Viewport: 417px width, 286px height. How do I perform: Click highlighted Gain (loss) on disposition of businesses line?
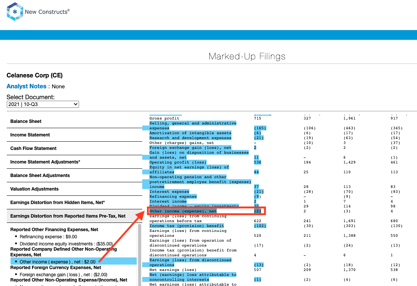tap(199, 155)
